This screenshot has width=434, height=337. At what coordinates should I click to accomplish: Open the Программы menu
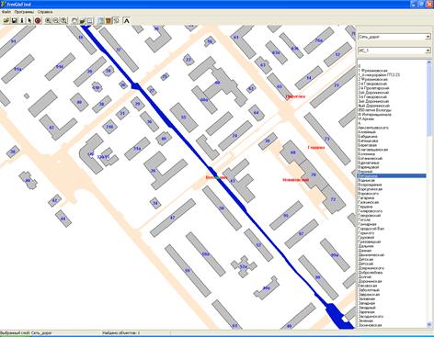coord(24,12)
